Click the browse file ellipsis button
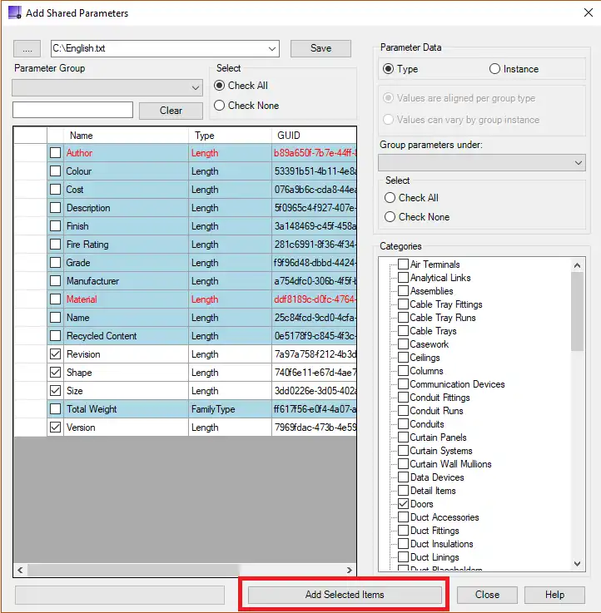 (27, 49)
